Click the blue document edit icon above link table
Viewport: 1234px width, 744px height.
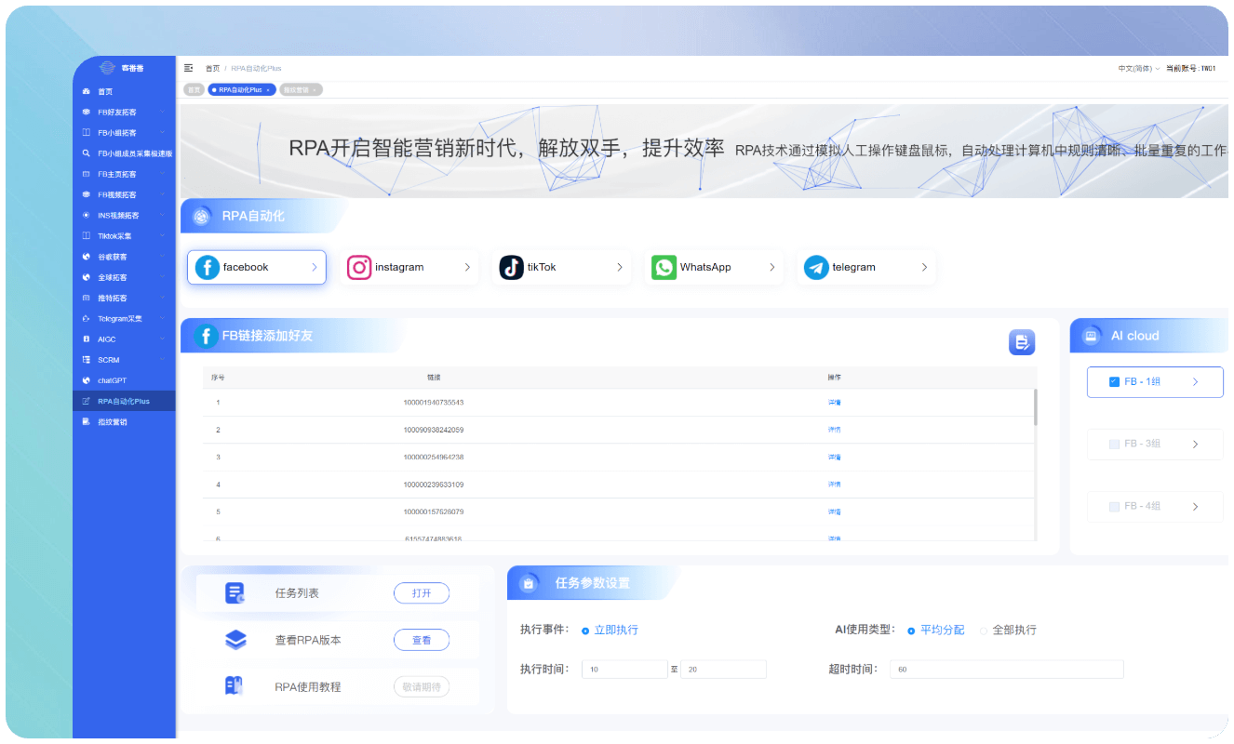1021,342
